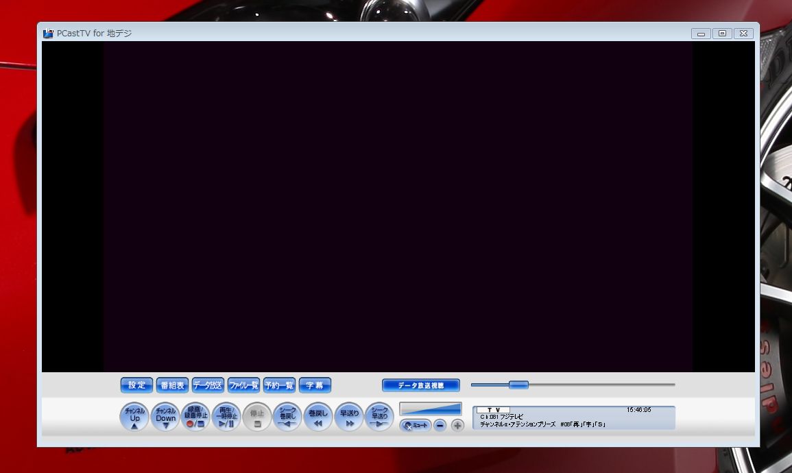Screen dimensions: 792x473
Task: Toggle 再生/一時停止 playback button
Action: coord(226,417)
